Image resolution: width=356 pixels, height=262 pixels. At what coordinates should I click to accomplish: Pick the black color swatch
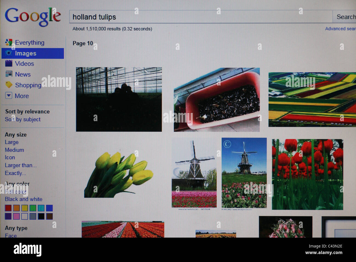(41, 216)
